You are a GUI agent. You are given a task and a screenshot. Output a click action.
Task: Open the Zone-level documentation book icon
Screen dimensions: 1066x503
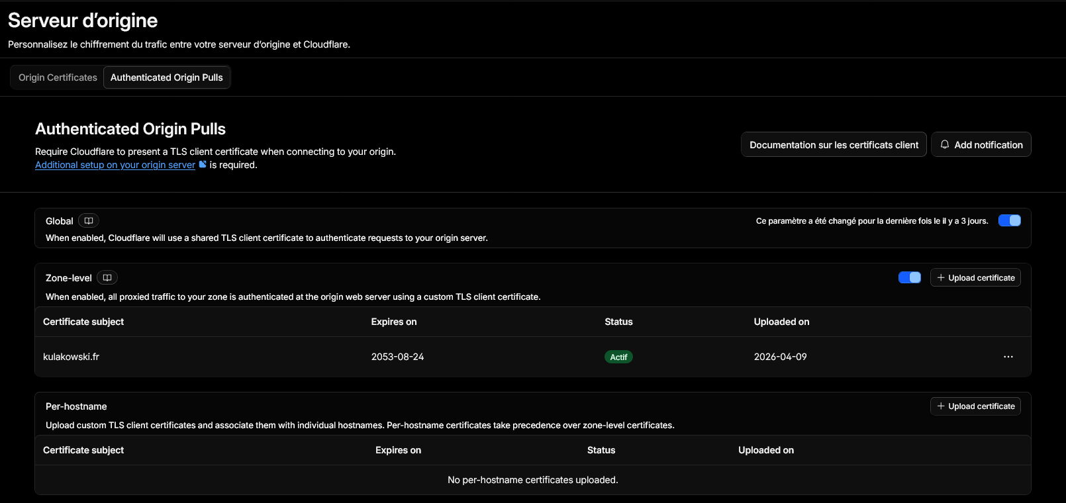pyautogui.click(x=107, y=278)
